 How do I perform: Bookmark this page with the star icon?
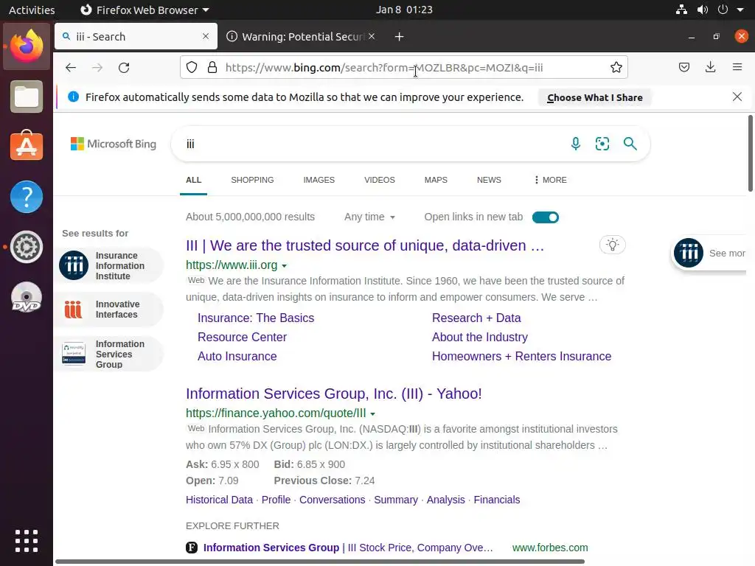coord(616,67)
